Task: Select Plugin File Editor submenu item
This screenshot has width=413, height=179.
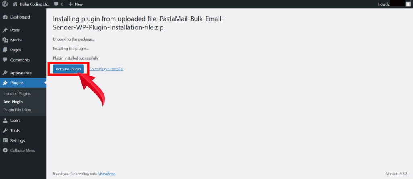Action: pos(17,110)
